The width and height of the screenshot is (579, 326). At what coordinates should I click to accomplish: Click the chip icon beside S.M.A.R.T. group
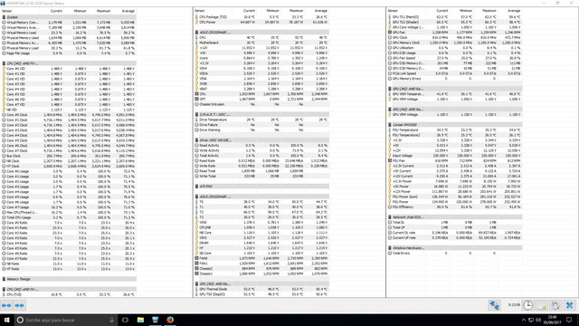click(197, 115)
